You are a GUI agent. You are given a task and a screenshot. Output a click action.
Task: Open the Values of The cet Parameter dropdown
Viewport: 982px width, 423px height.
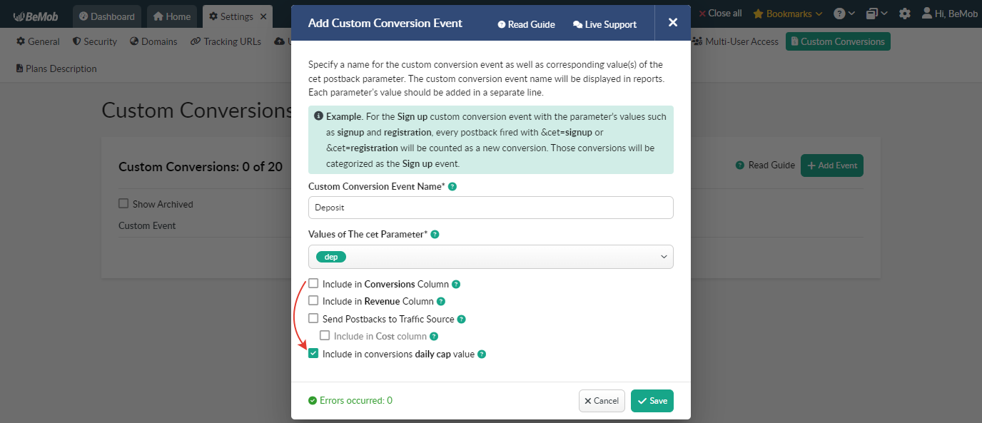(663, 256)
